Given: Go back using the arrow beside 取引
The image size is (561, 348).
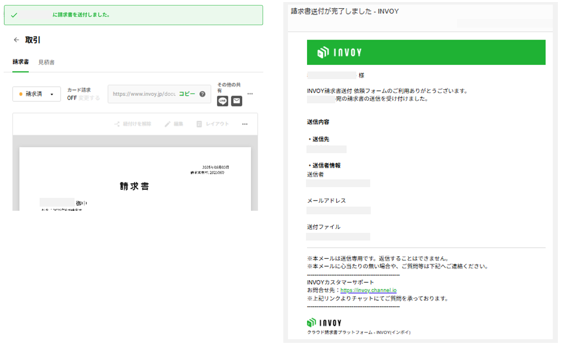Looking at the screenshot, I should tap(16, 40).
